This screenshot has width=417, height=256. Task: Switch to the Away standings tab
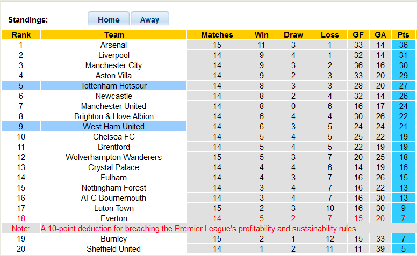click(x=149, y=19)
